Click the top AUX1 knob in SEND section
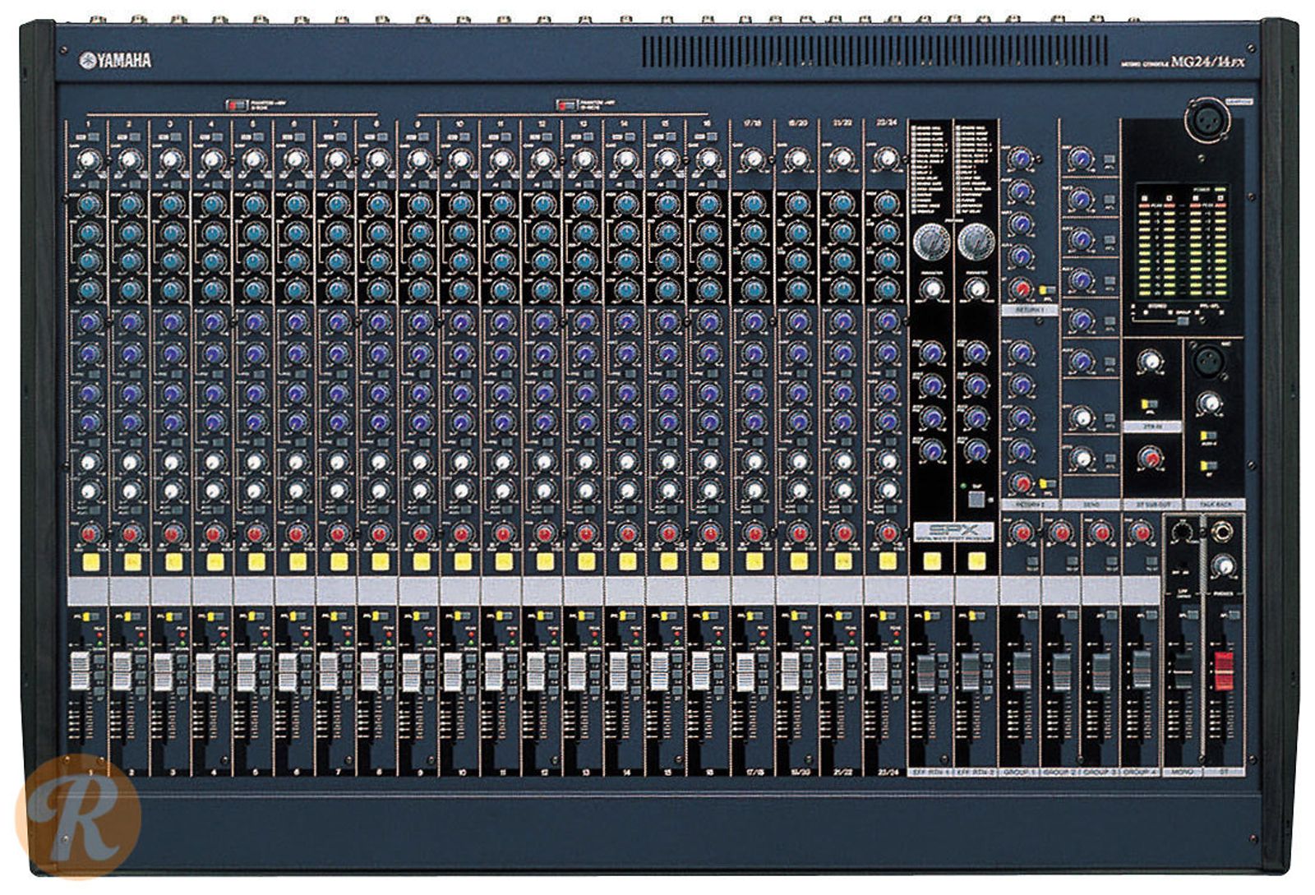The width and height of the screenshot is (1315, 895). tap(1082, 159)
